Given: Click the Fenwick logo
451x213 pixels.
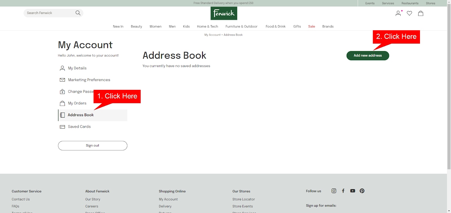Looking at the screenshot, I should click(x=224, y=13).
